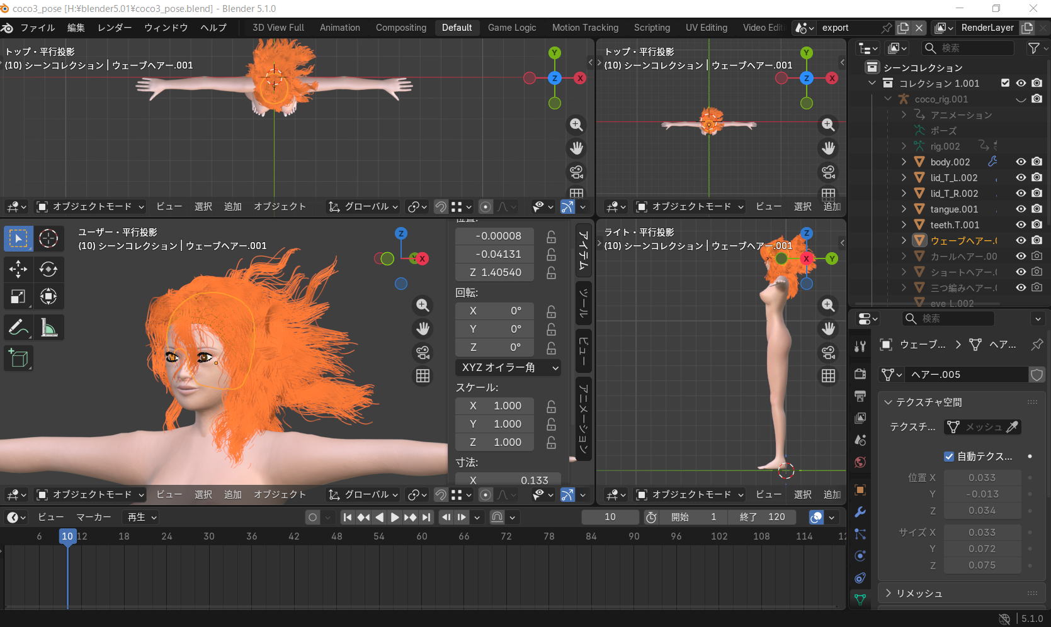
Task: Select the Move tool in the toolbar
Action: coord(18,269)
